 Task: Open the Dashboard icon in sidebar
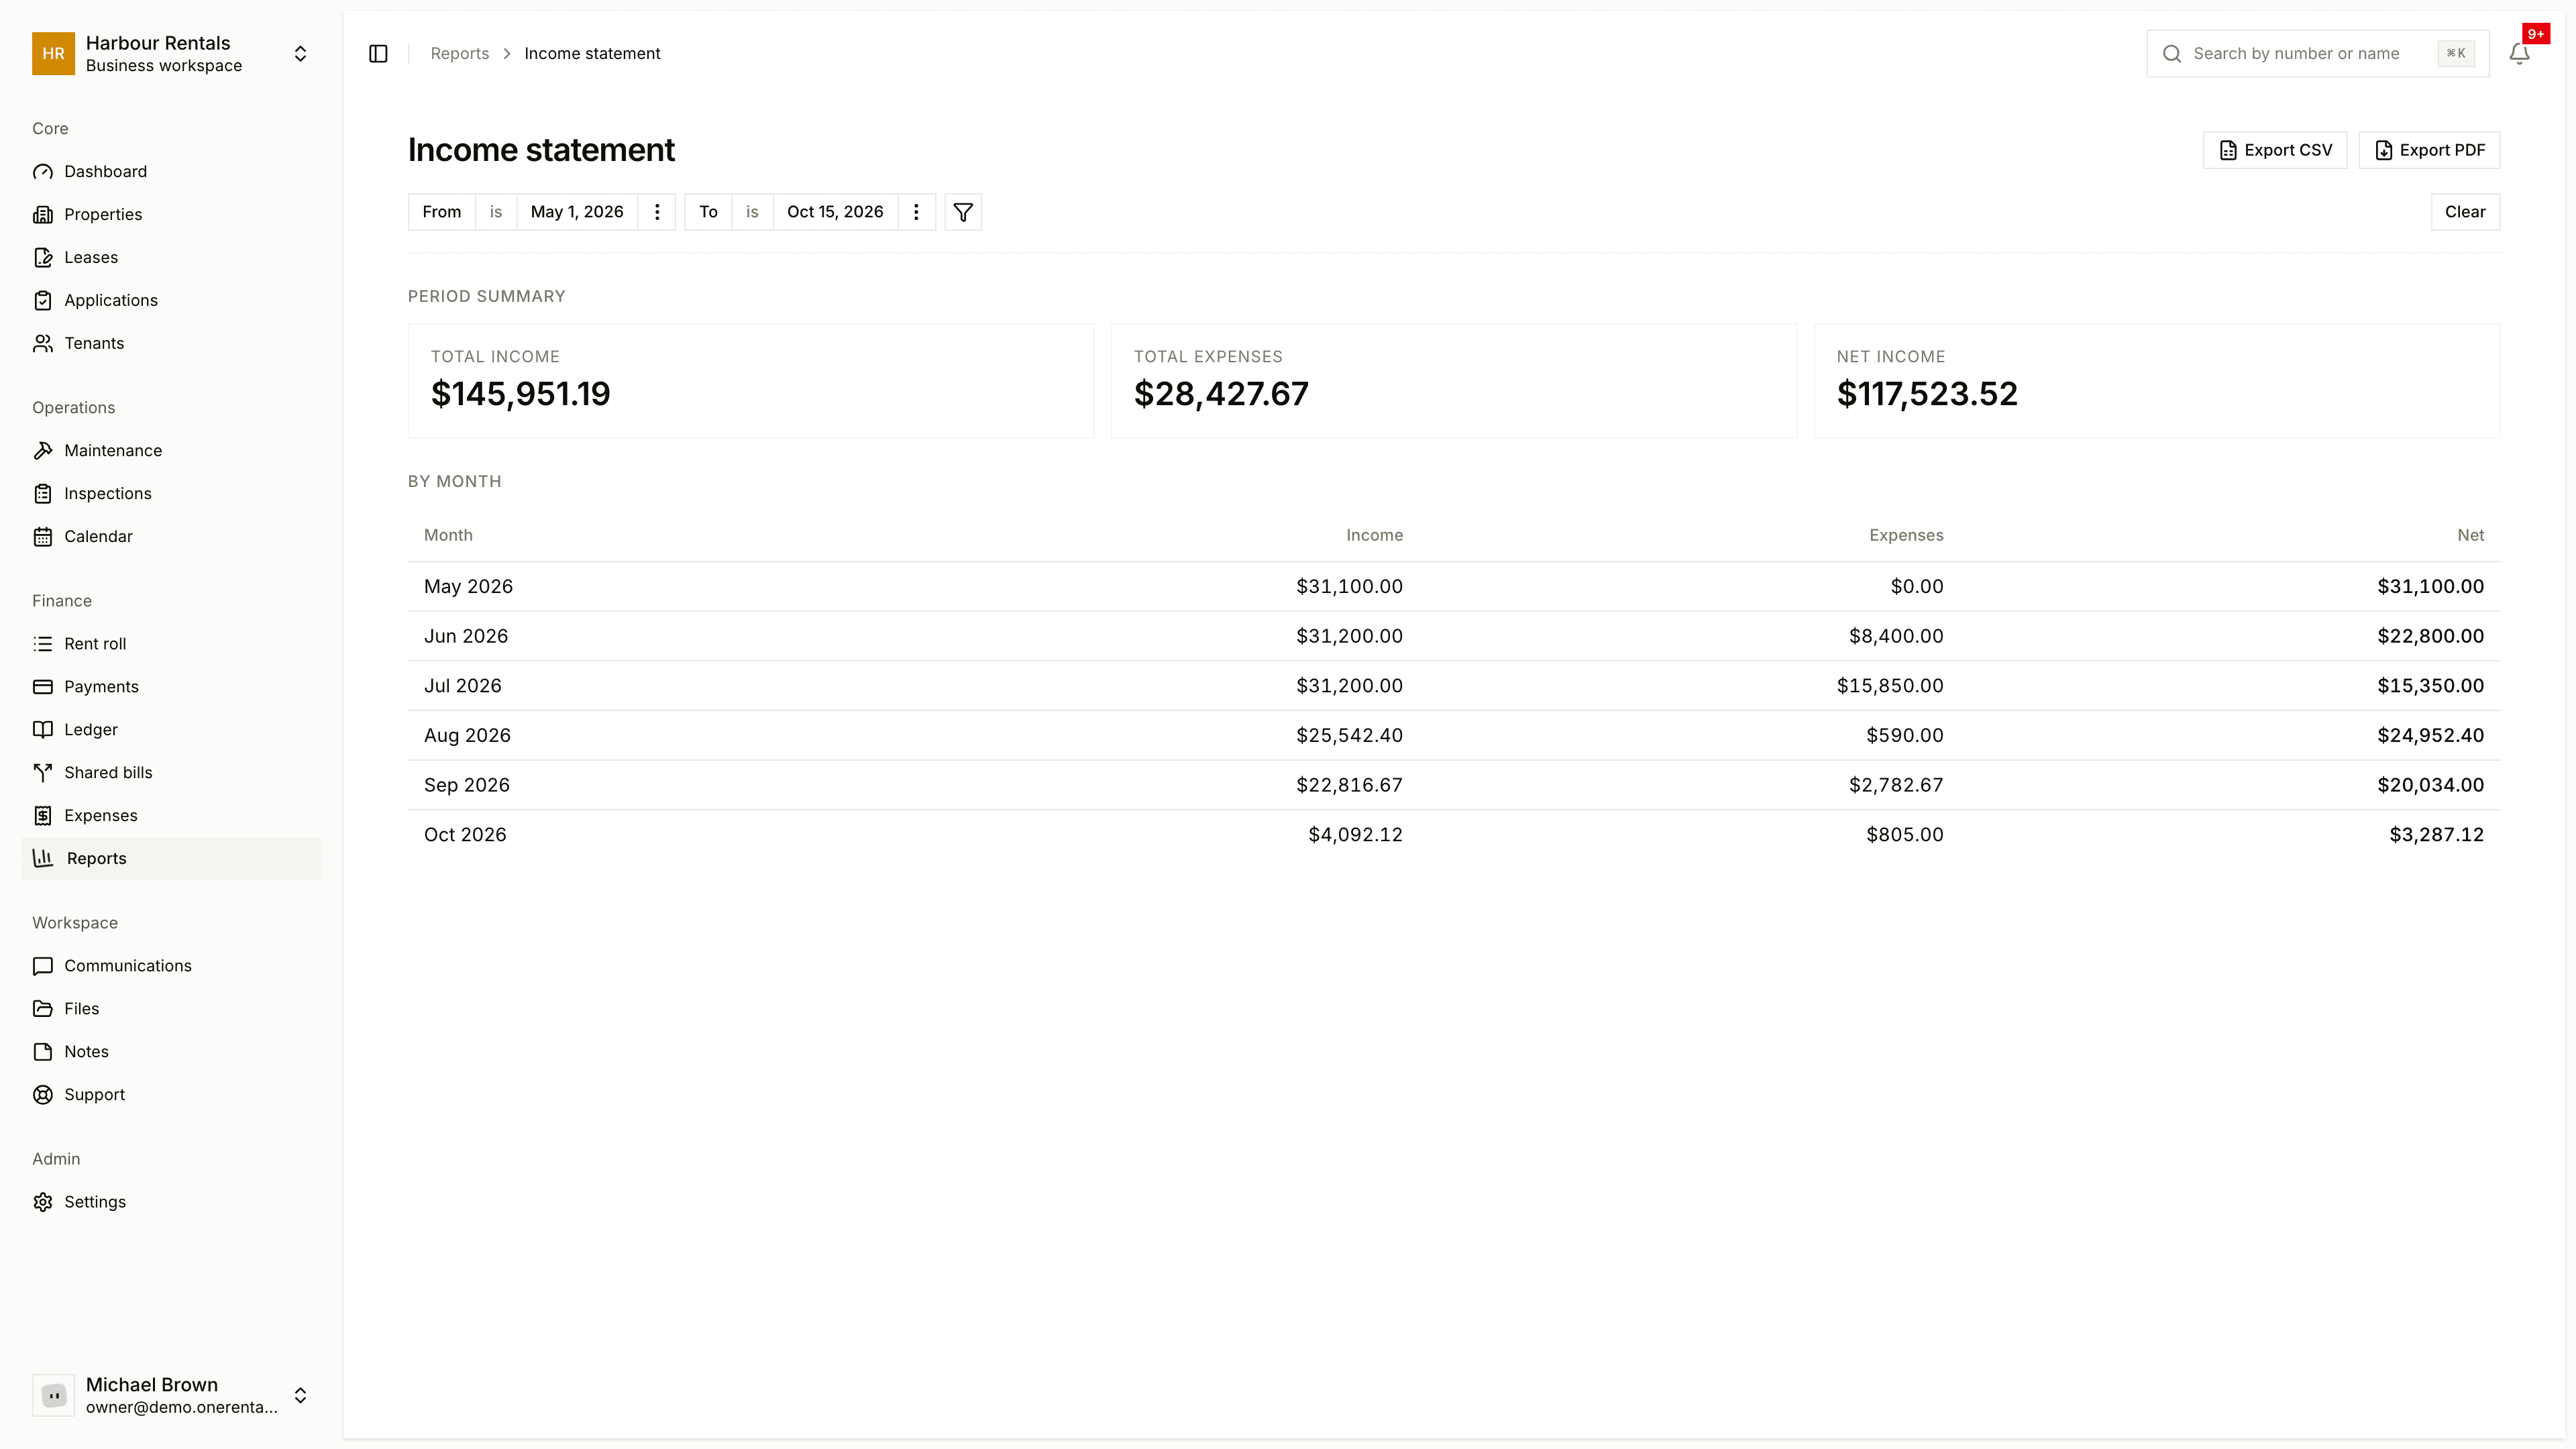(43, 172)
